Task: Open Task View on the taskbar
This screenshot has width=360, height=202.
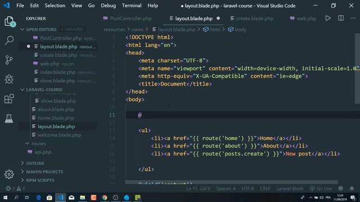Action: click(27, 198)
